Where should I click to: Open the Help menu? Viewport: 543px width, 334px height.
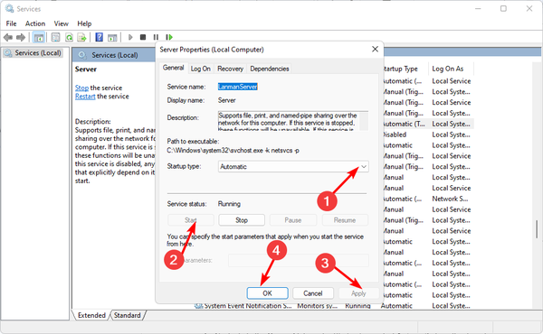pyautogui.click(x=84, y=23)
